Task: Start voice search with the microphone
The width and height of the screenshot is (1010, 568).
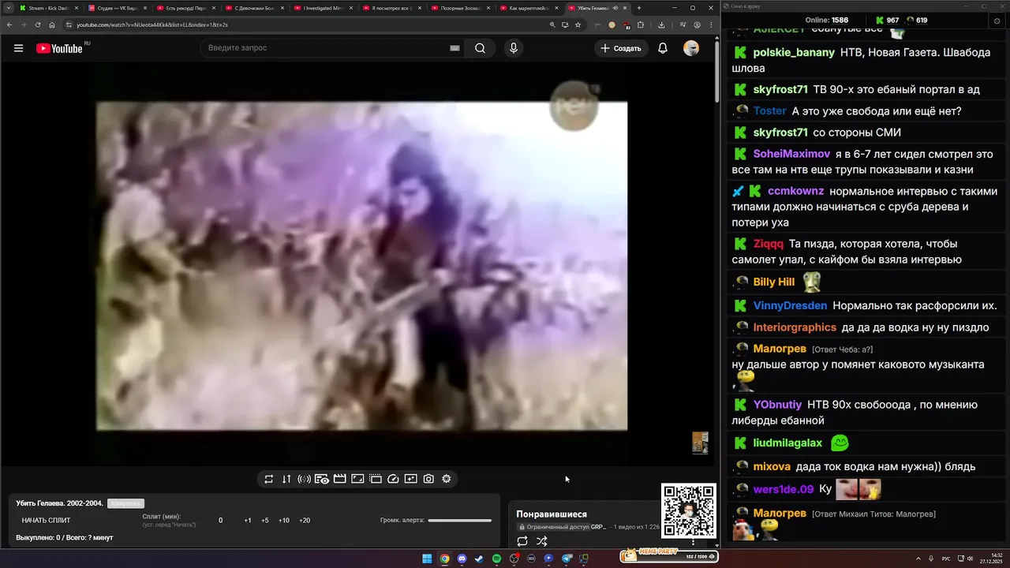Action: pos(514,48)
